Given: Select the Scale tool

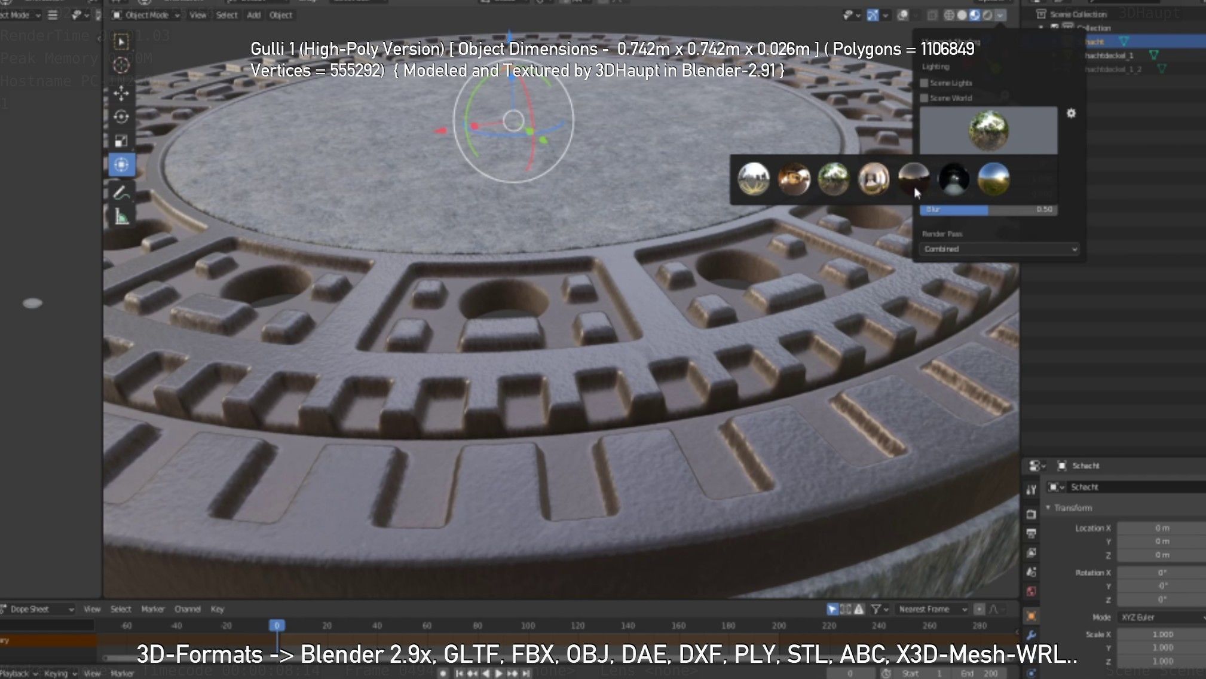Looking at the screenshot, I should pyautogui.click(x=121, y=141).
